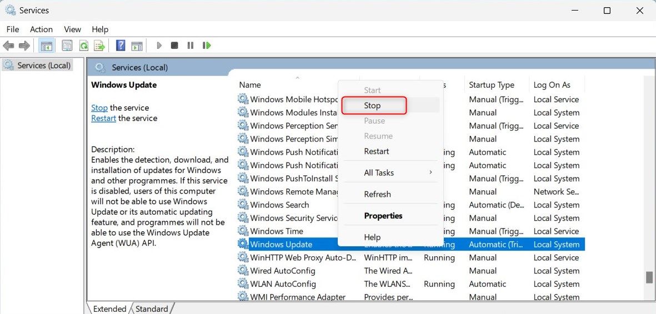Open Properties toolbar icon

(67, 45)
